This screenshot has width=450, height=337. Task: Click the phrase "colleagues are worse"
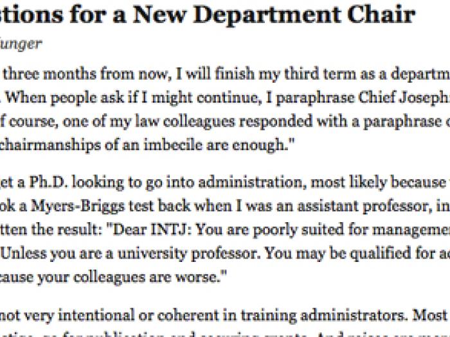tap(147, 277)
